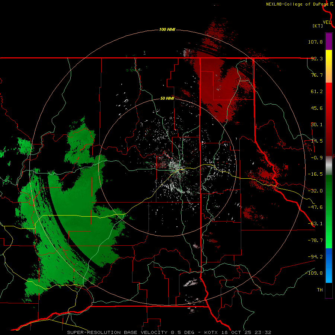This screenshot has width=335, height=335.
Task: Select the gray near-zero segment of the velocity scale
Action: [329, 166]
